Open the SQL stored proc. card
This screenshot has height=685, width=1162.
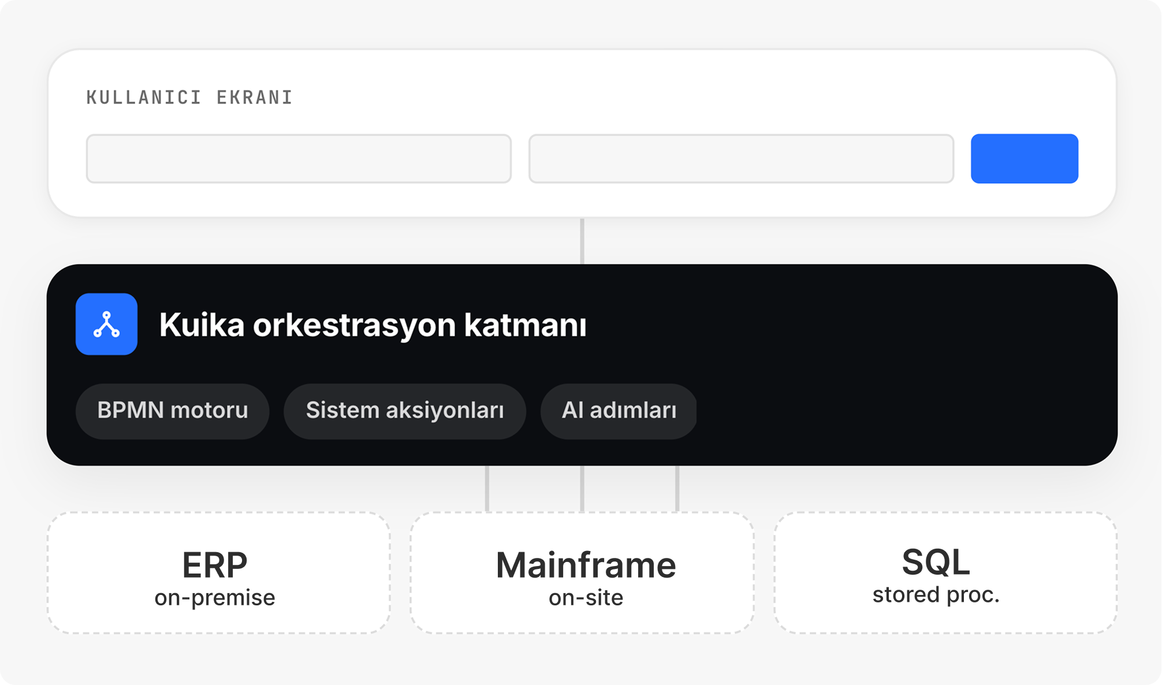coord(945,573)
